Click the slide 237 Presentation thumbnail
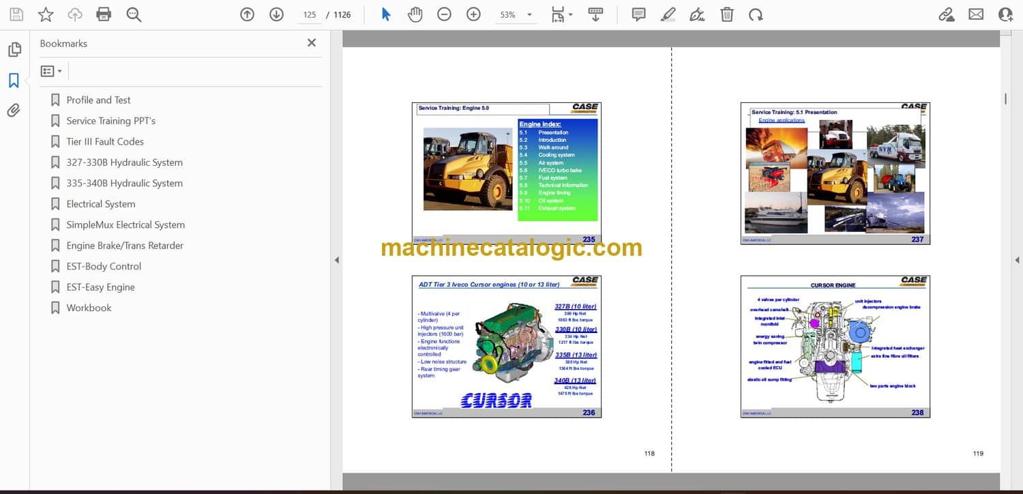 tap(835, 173)
